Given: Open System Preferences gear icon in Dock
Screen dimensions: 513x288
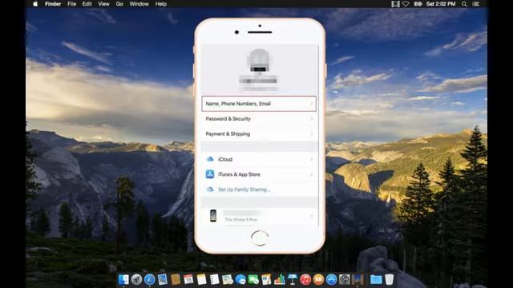Looking at the screenshot, I should click(344, 279).
